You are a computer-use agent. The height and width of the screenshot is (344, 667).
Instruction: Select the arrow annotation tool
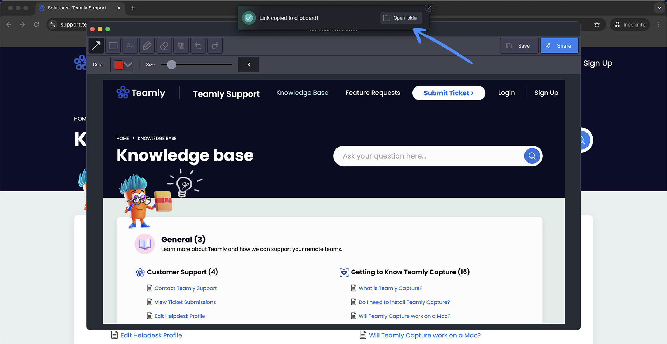[96, 46]
